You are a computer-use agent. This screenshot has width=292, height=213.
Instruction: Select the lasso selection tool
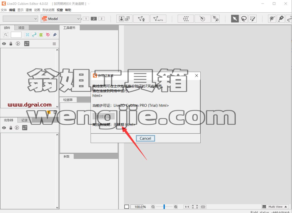click(244, 19)
